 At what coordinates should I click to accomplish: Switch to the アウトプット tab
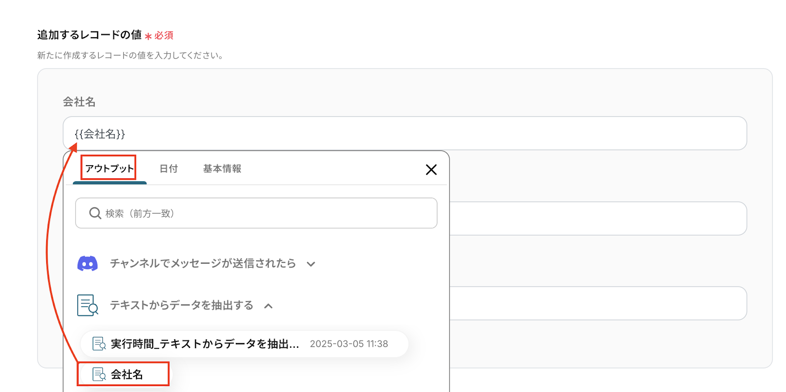(109, 168)
